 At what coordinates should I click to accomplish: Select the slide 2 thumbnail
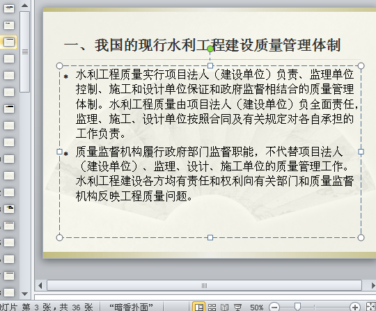[9, 25]
